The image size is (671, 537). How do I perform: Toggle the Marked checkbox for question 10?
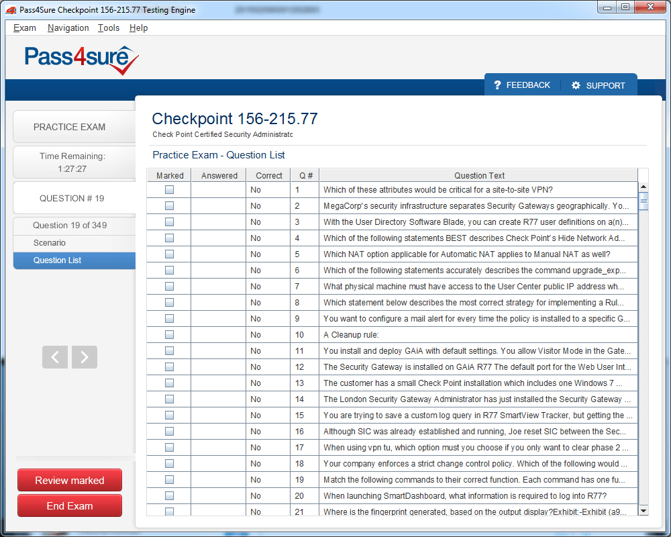[169, 335]
